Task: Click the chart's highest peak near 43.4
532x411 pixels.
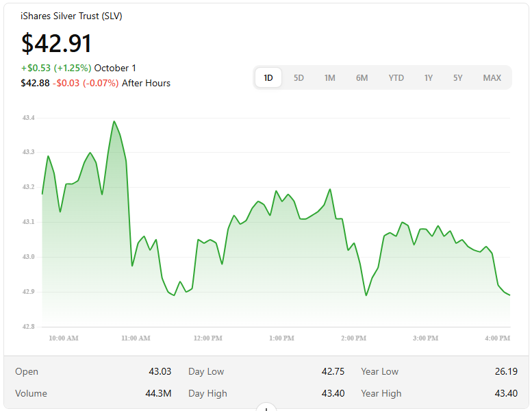Action: pos(114,121)
